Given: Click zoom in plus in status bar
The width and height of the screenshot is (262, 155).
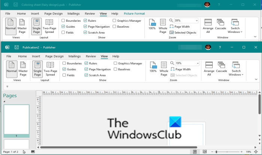Looking at the screenshot, I should tap(241, 152).
